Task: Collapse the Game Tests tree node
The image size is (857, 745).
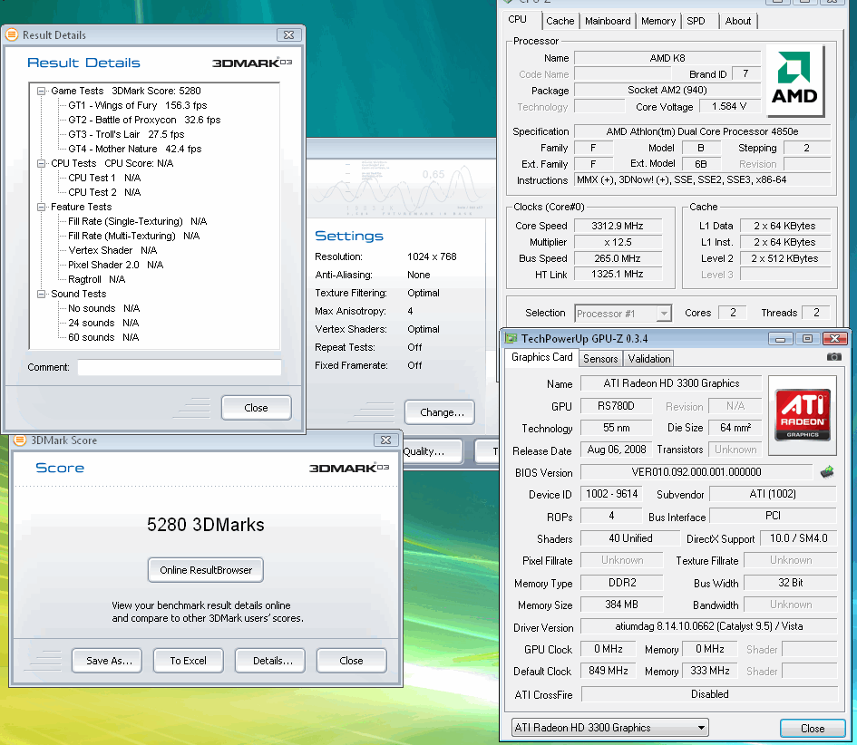Action: [41, 91]
